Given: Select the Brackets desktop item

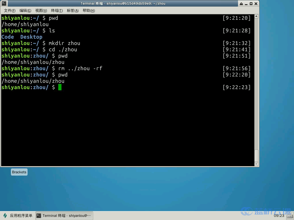Looking at the screenshot, I should pyautogui.click(x=19, y=172).
